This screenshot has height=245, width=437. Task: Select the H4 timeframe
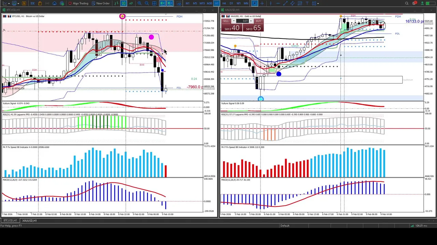[224, 3]
